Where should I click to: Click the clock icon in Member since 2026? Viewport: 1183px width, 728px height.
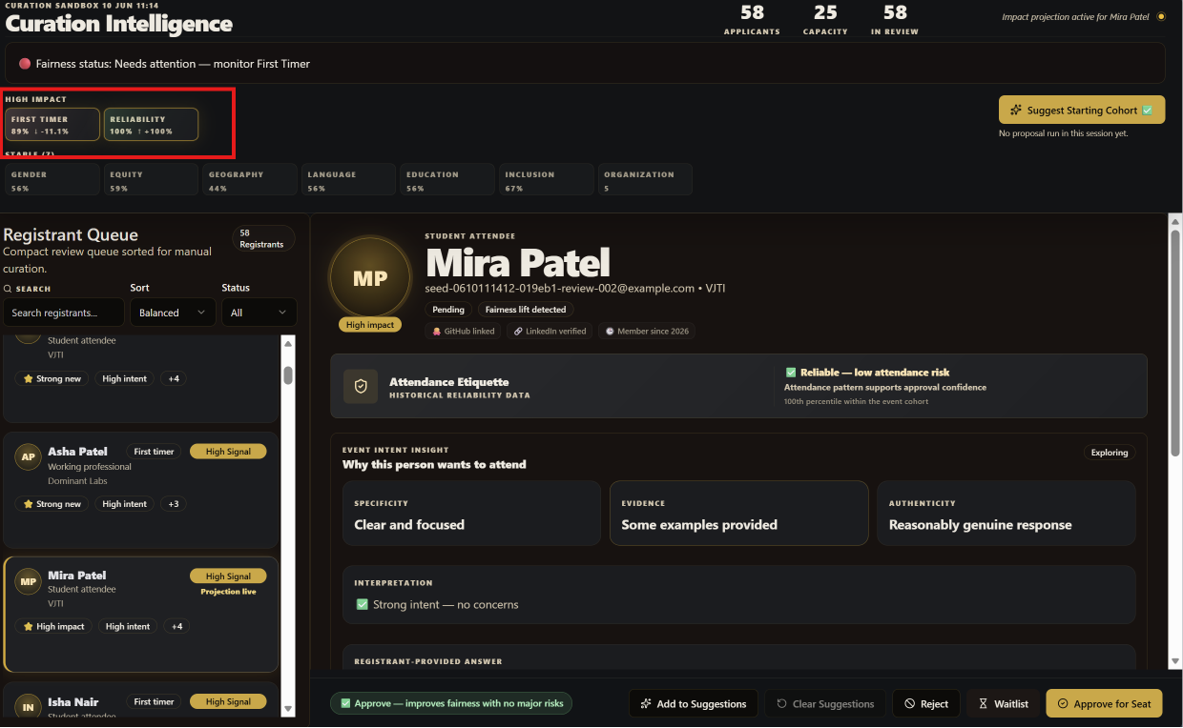click(610, 332)
